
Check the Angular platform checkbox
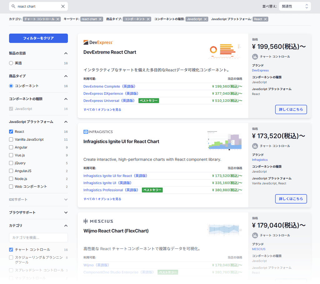tap(11, 147)
